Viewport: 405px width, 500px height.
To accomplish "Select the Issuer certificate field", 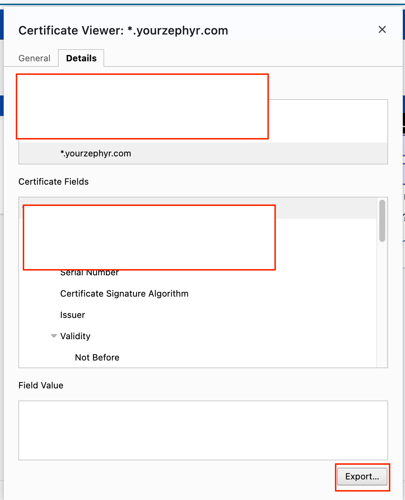I will (73, 315).
